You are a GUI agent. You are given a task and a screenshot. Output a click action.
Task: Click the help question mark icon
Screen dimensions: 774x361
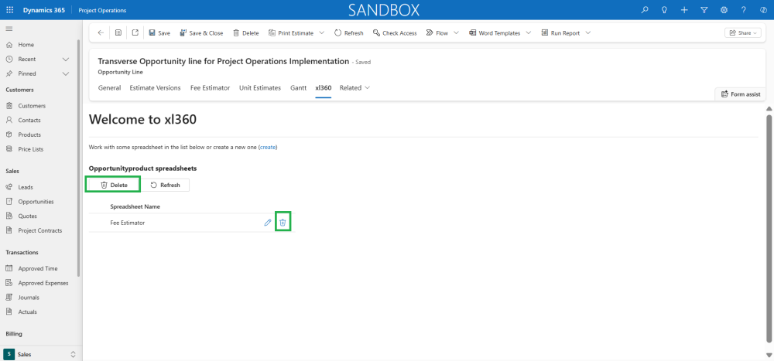click(744, 10)
